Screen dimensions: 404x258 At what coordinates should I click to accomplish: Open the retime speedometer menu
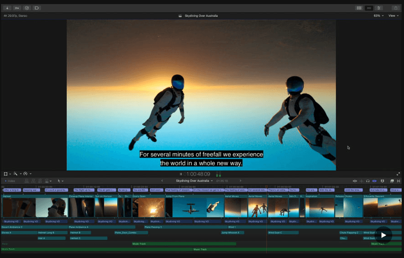[27, 174]
